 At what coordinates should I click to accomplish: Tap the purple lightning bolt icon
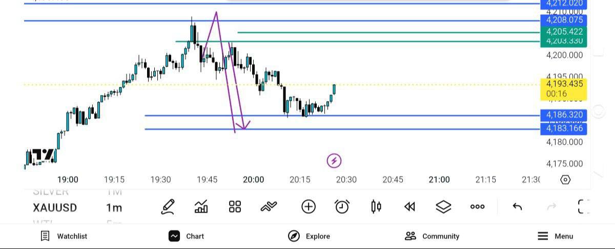[x=334, y=161]
